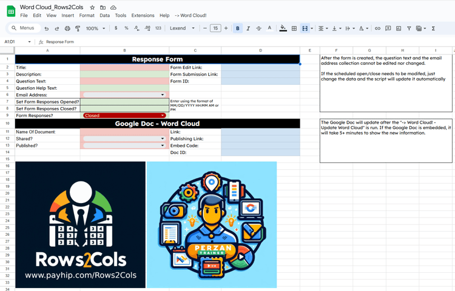This screenshot has height=291, width=455.
Task: Click the Menus search button
Action: coord(23,28)
